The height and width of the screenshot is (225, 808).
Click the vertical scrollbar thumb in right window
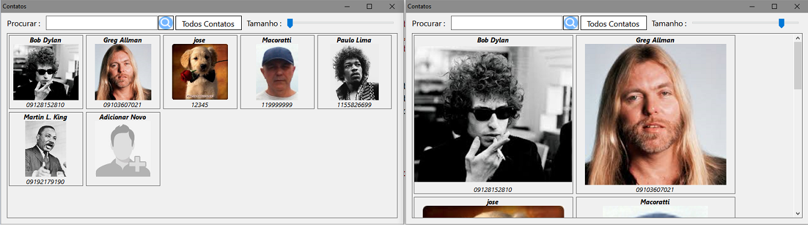pyautogui.click(x=798, y=65)
